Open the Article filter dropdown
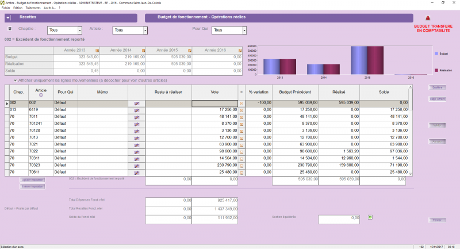Screen dimensions: 460x249 coord(145,30)
